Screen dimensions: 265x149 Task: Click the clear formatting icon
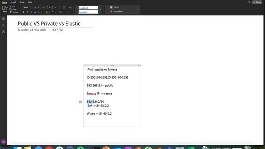pos(70,7)
